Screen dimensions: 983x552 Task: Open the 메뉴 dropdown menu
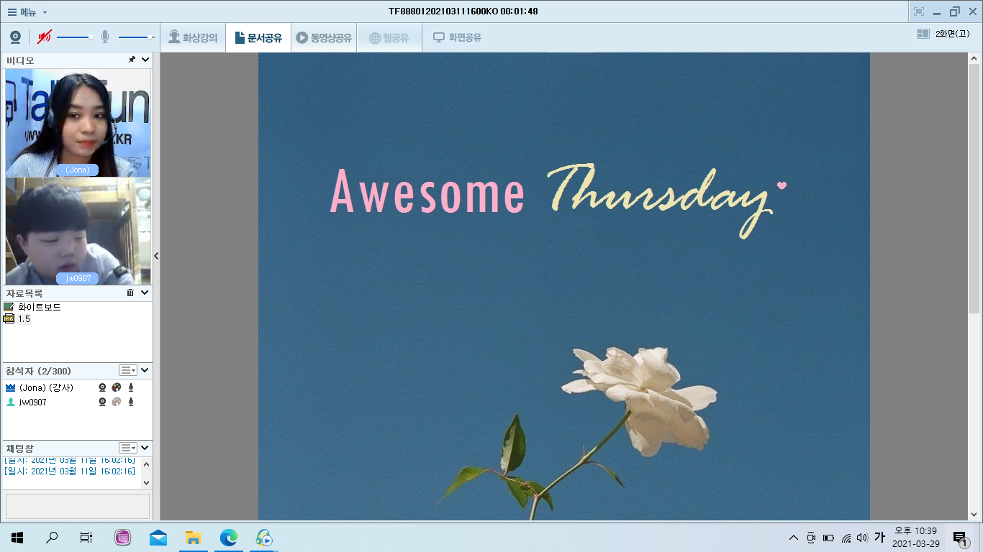27,11
